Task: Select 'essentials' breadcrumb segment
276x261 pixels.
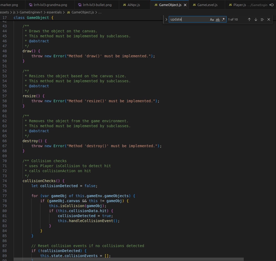Action: click(x=54, y=12)
